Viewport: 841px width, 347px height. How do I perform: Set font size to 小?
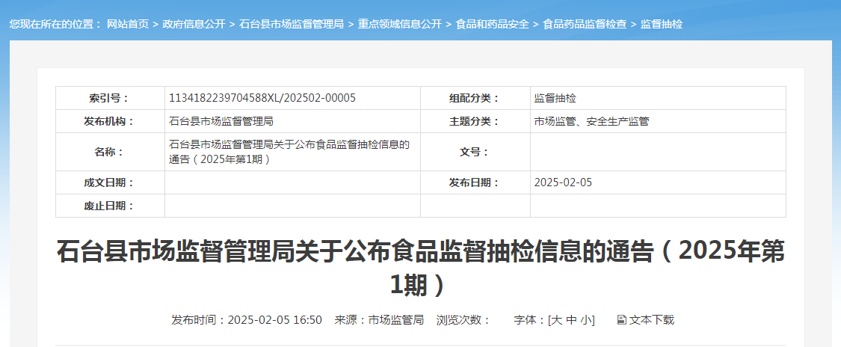click(x=585, y=320)
